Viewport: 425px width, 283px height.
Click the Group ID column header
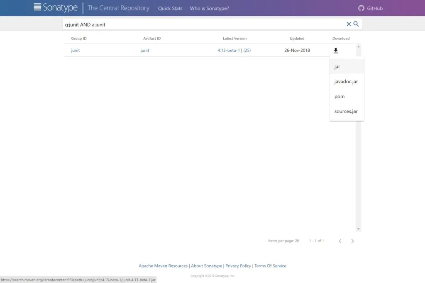click(79, 39)
